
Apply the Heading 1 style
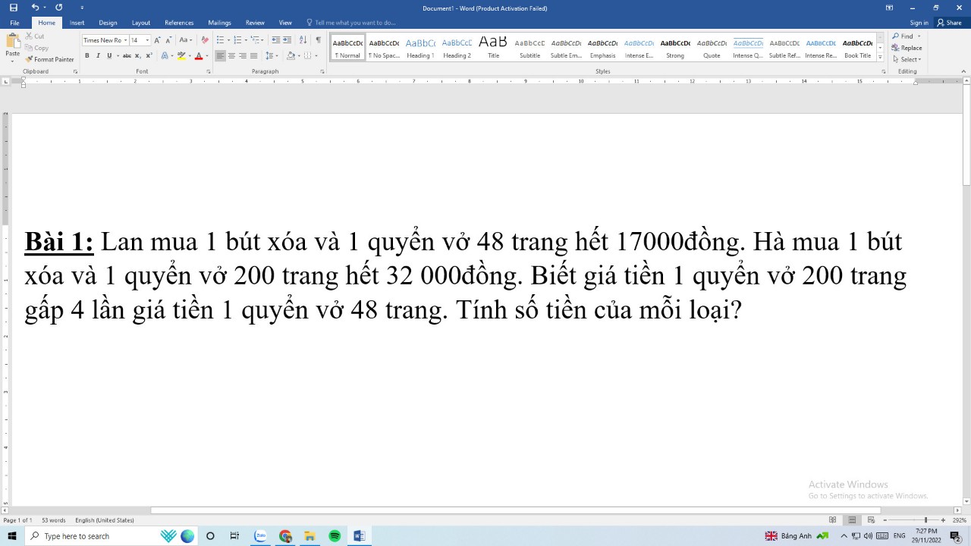point(420,47)
